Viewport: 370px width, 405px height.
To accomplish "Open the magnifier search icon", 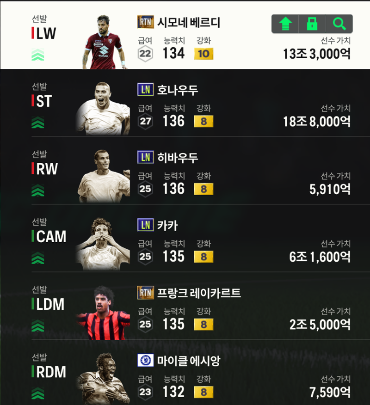I will tap(339, 24).
